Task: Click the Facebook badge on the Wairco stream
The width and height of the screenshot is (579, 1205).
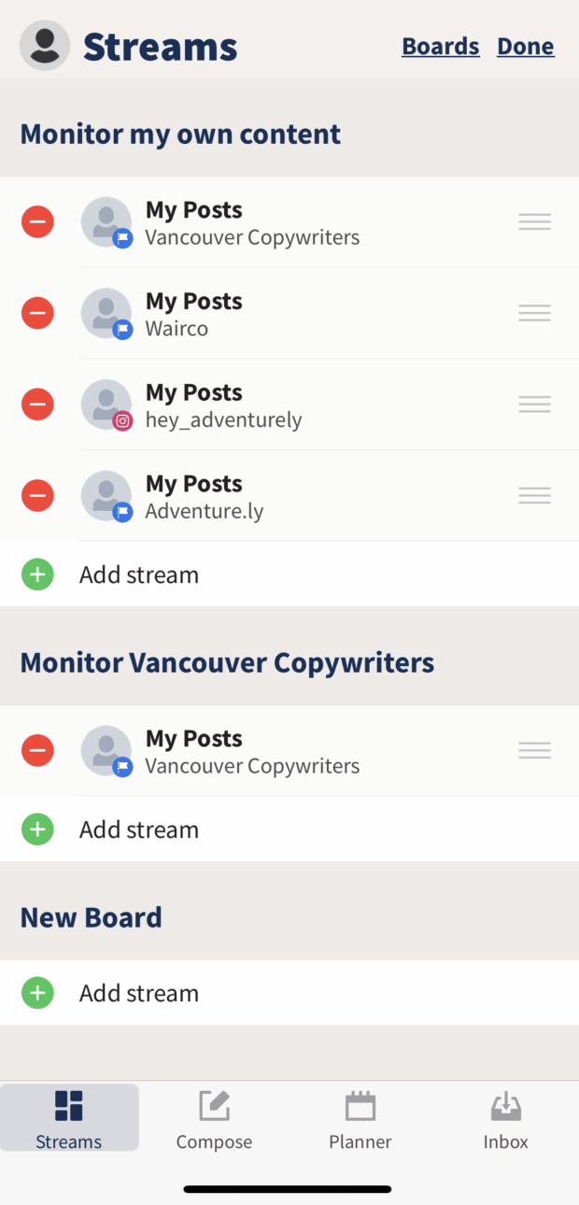Action: click(122, 331)
